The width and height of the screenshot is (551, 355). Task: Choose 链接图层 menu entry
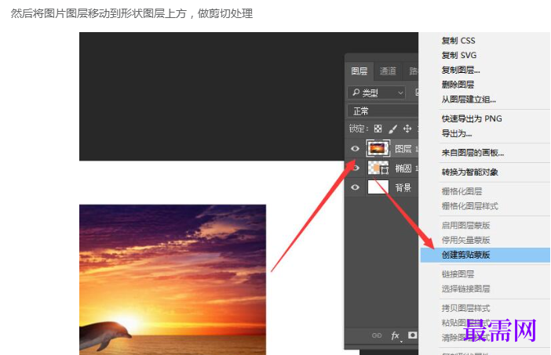click(458, 274)
